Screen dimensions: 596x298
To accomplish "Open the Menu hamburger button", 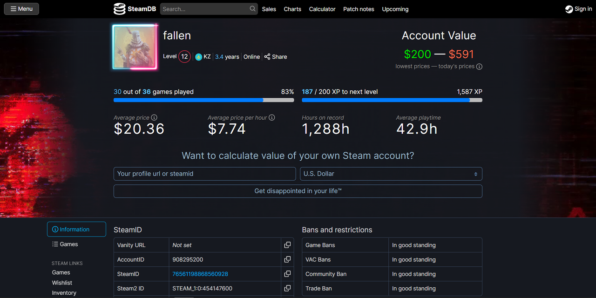I will 21,9.
